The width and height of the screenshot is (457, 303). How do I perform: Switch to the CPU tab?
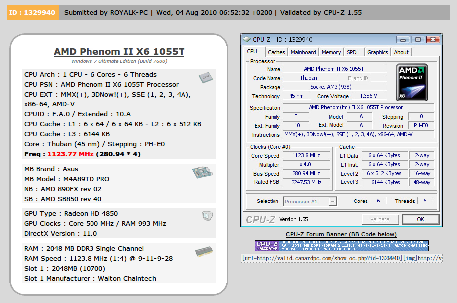point(252,52)
